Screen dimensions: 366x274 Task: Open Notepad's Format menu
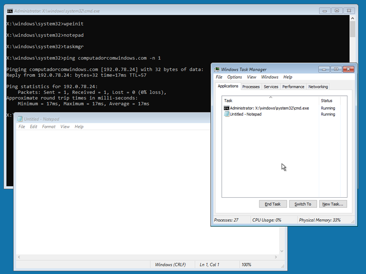pyautogui.click(x=49, y=126)
